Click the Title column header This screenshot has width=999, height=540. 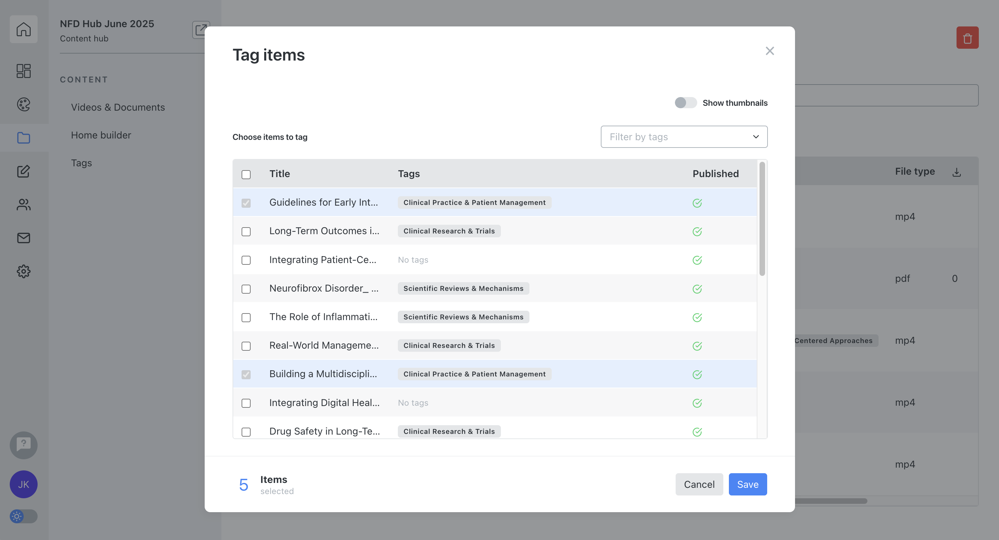click(280, 174)
